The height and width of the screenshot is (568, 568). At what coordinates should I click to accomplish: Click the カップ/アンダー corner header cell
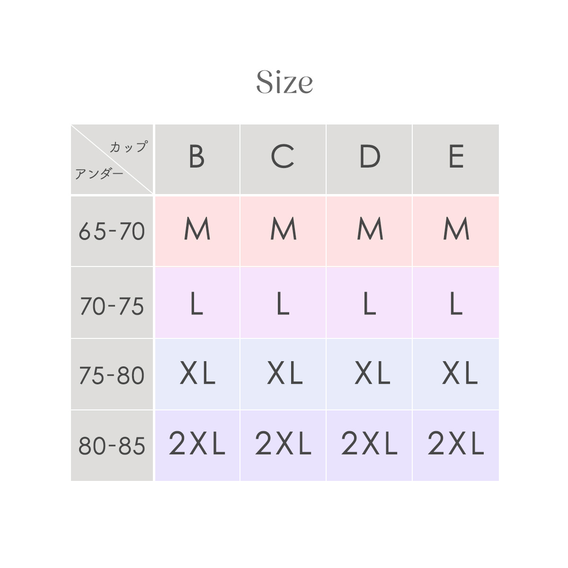point(112,159)
